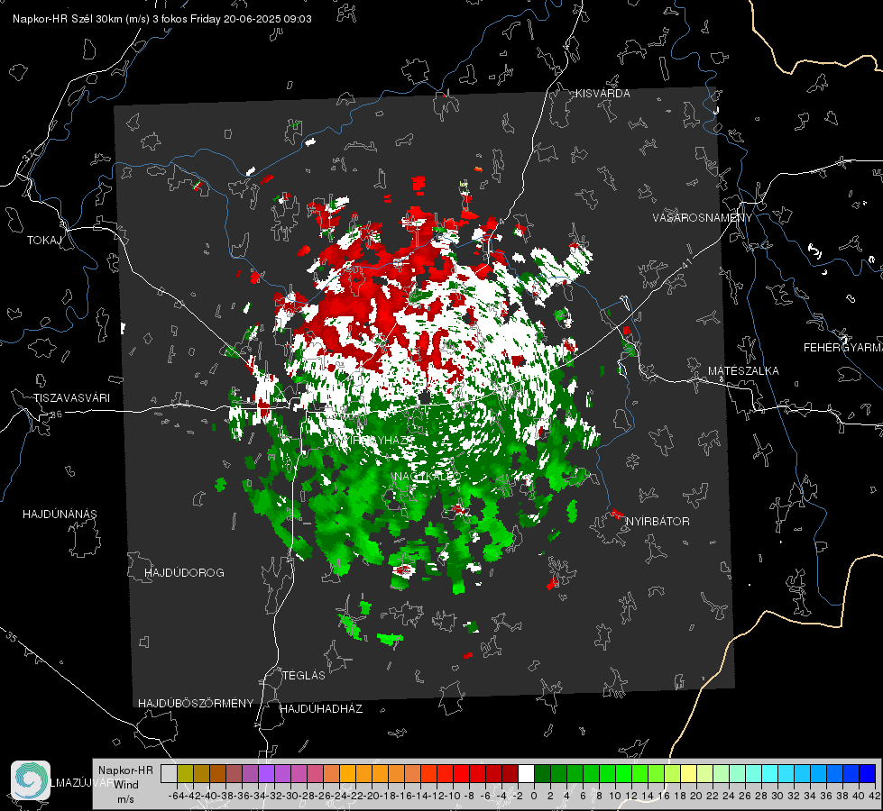Select the VÁSÁROSNAMÉNY label on the map
This screenshot has height=811, width=883.
coord(703,218)
